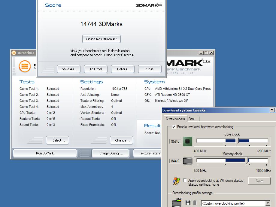Click the ATI Radeon HD 2600 XT text
The height and width of the screenshot is (207, 276).
(172, 95)
